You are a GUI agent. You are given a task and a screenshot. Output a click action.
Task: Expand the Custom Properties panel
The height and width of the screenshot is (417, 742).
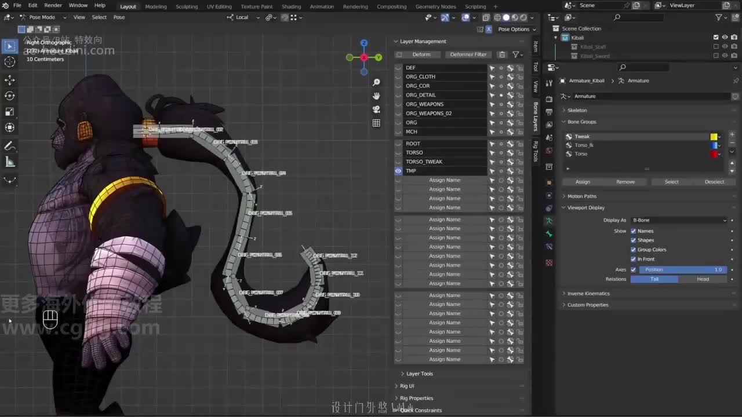coord(588,305)
